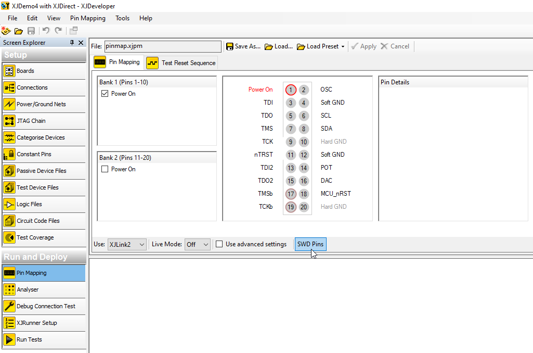Click pin 1 on the pin diagram
533x353 pixels.
click(x=291, y=90)
